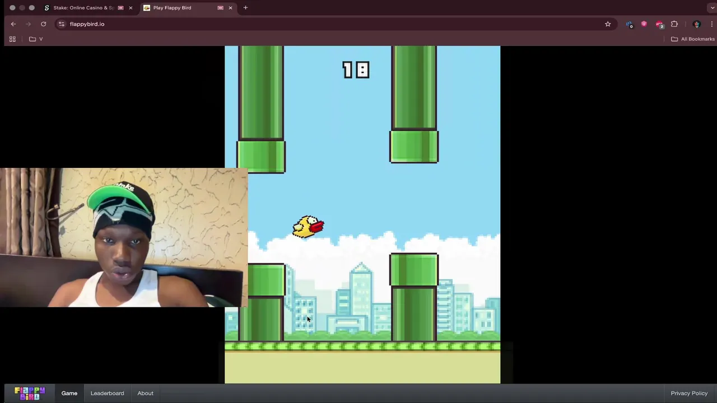Open the red adblock extension with 2 badge
This screenshot has width=717, height=403.
point(659,24)
